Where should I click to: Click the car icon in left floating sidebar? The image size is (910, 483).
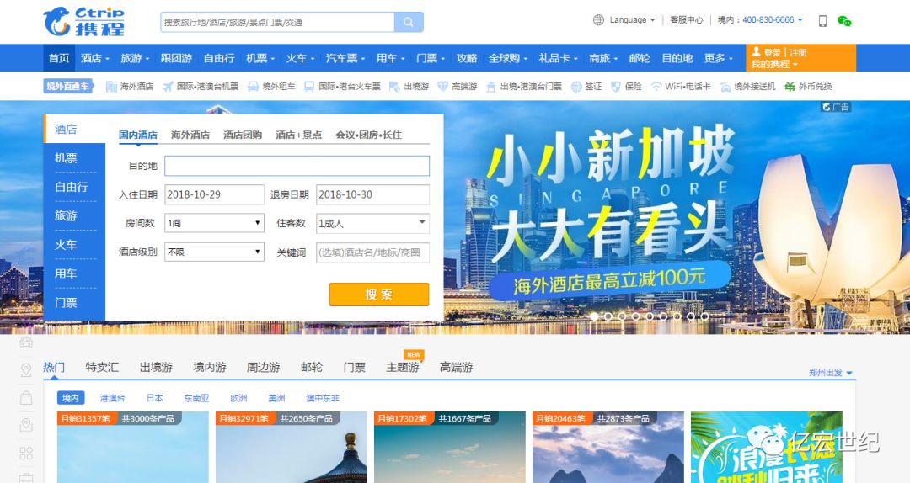tap(26, 342)
